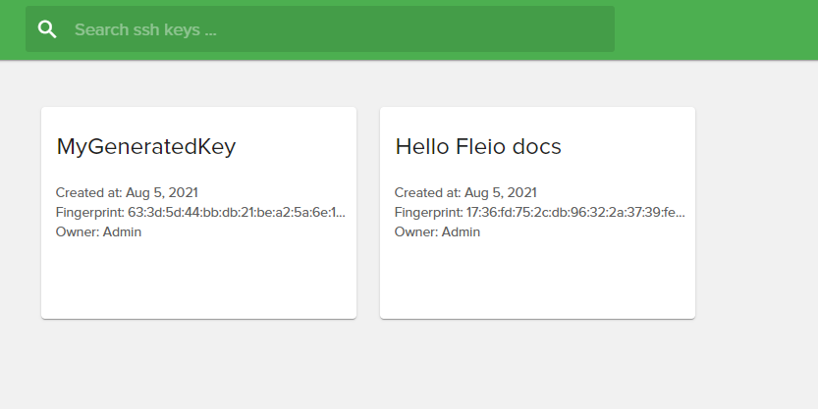Screen dimensions: 818x409
Task: Click Owner: Admin on Hello Fleio docs card
Action: 437,231
